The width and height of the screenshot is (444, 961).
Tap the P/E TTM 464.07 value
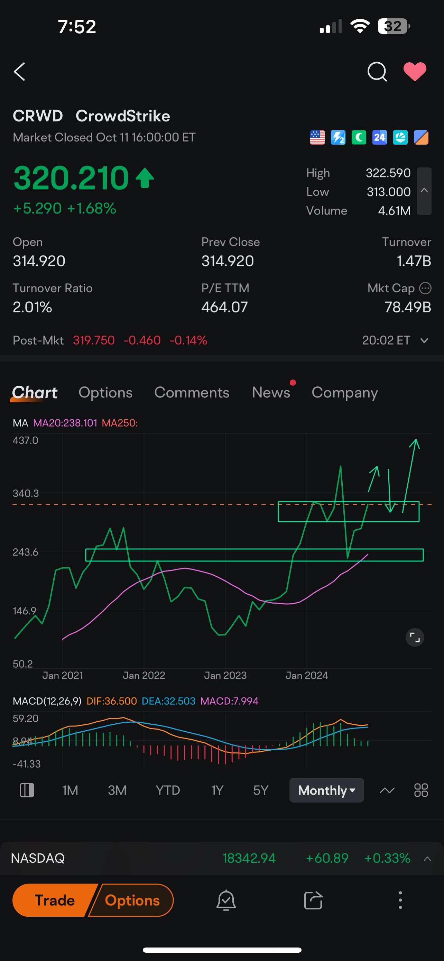224,307
